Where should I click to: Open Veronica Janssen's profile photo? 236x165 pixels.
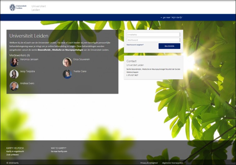[x=14, y=62]
